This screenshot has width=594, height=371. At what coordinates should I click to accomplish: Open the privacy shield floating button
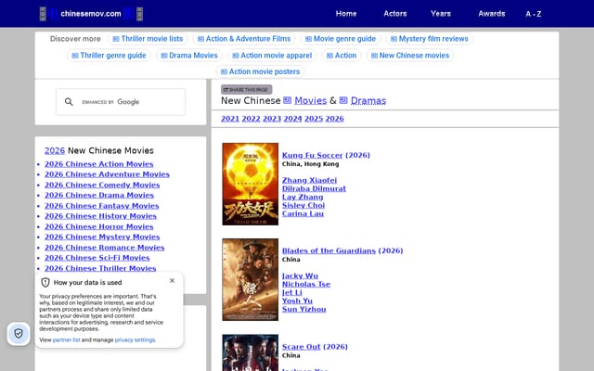[x=19, y=334]
